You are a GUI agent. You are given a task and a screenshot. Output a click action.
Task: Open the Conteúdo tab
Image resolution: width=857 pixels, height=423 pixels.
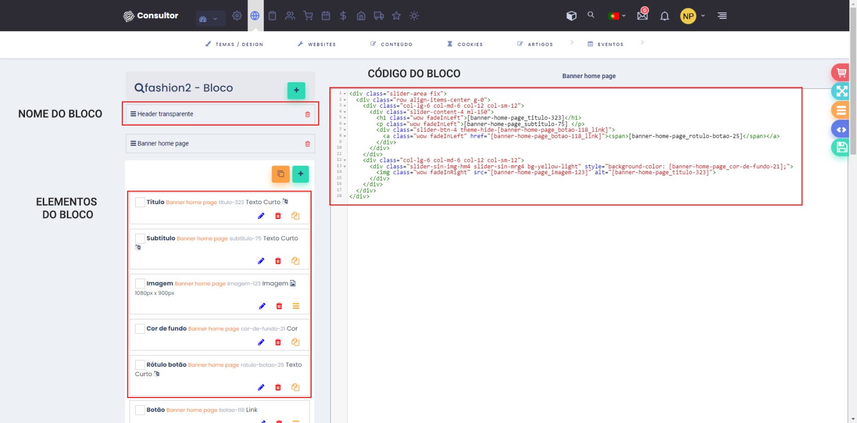pos(391,44)
